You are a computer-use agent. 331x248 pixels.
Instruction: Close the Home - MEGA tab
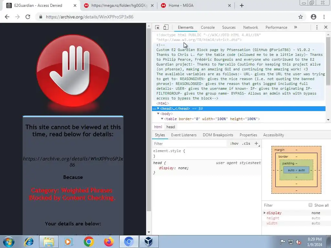click(230, 5)
